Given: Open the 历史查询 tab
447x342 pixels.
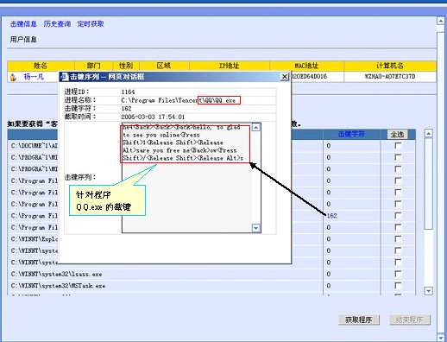Looking at the screenshot, I should coord(57,24).
